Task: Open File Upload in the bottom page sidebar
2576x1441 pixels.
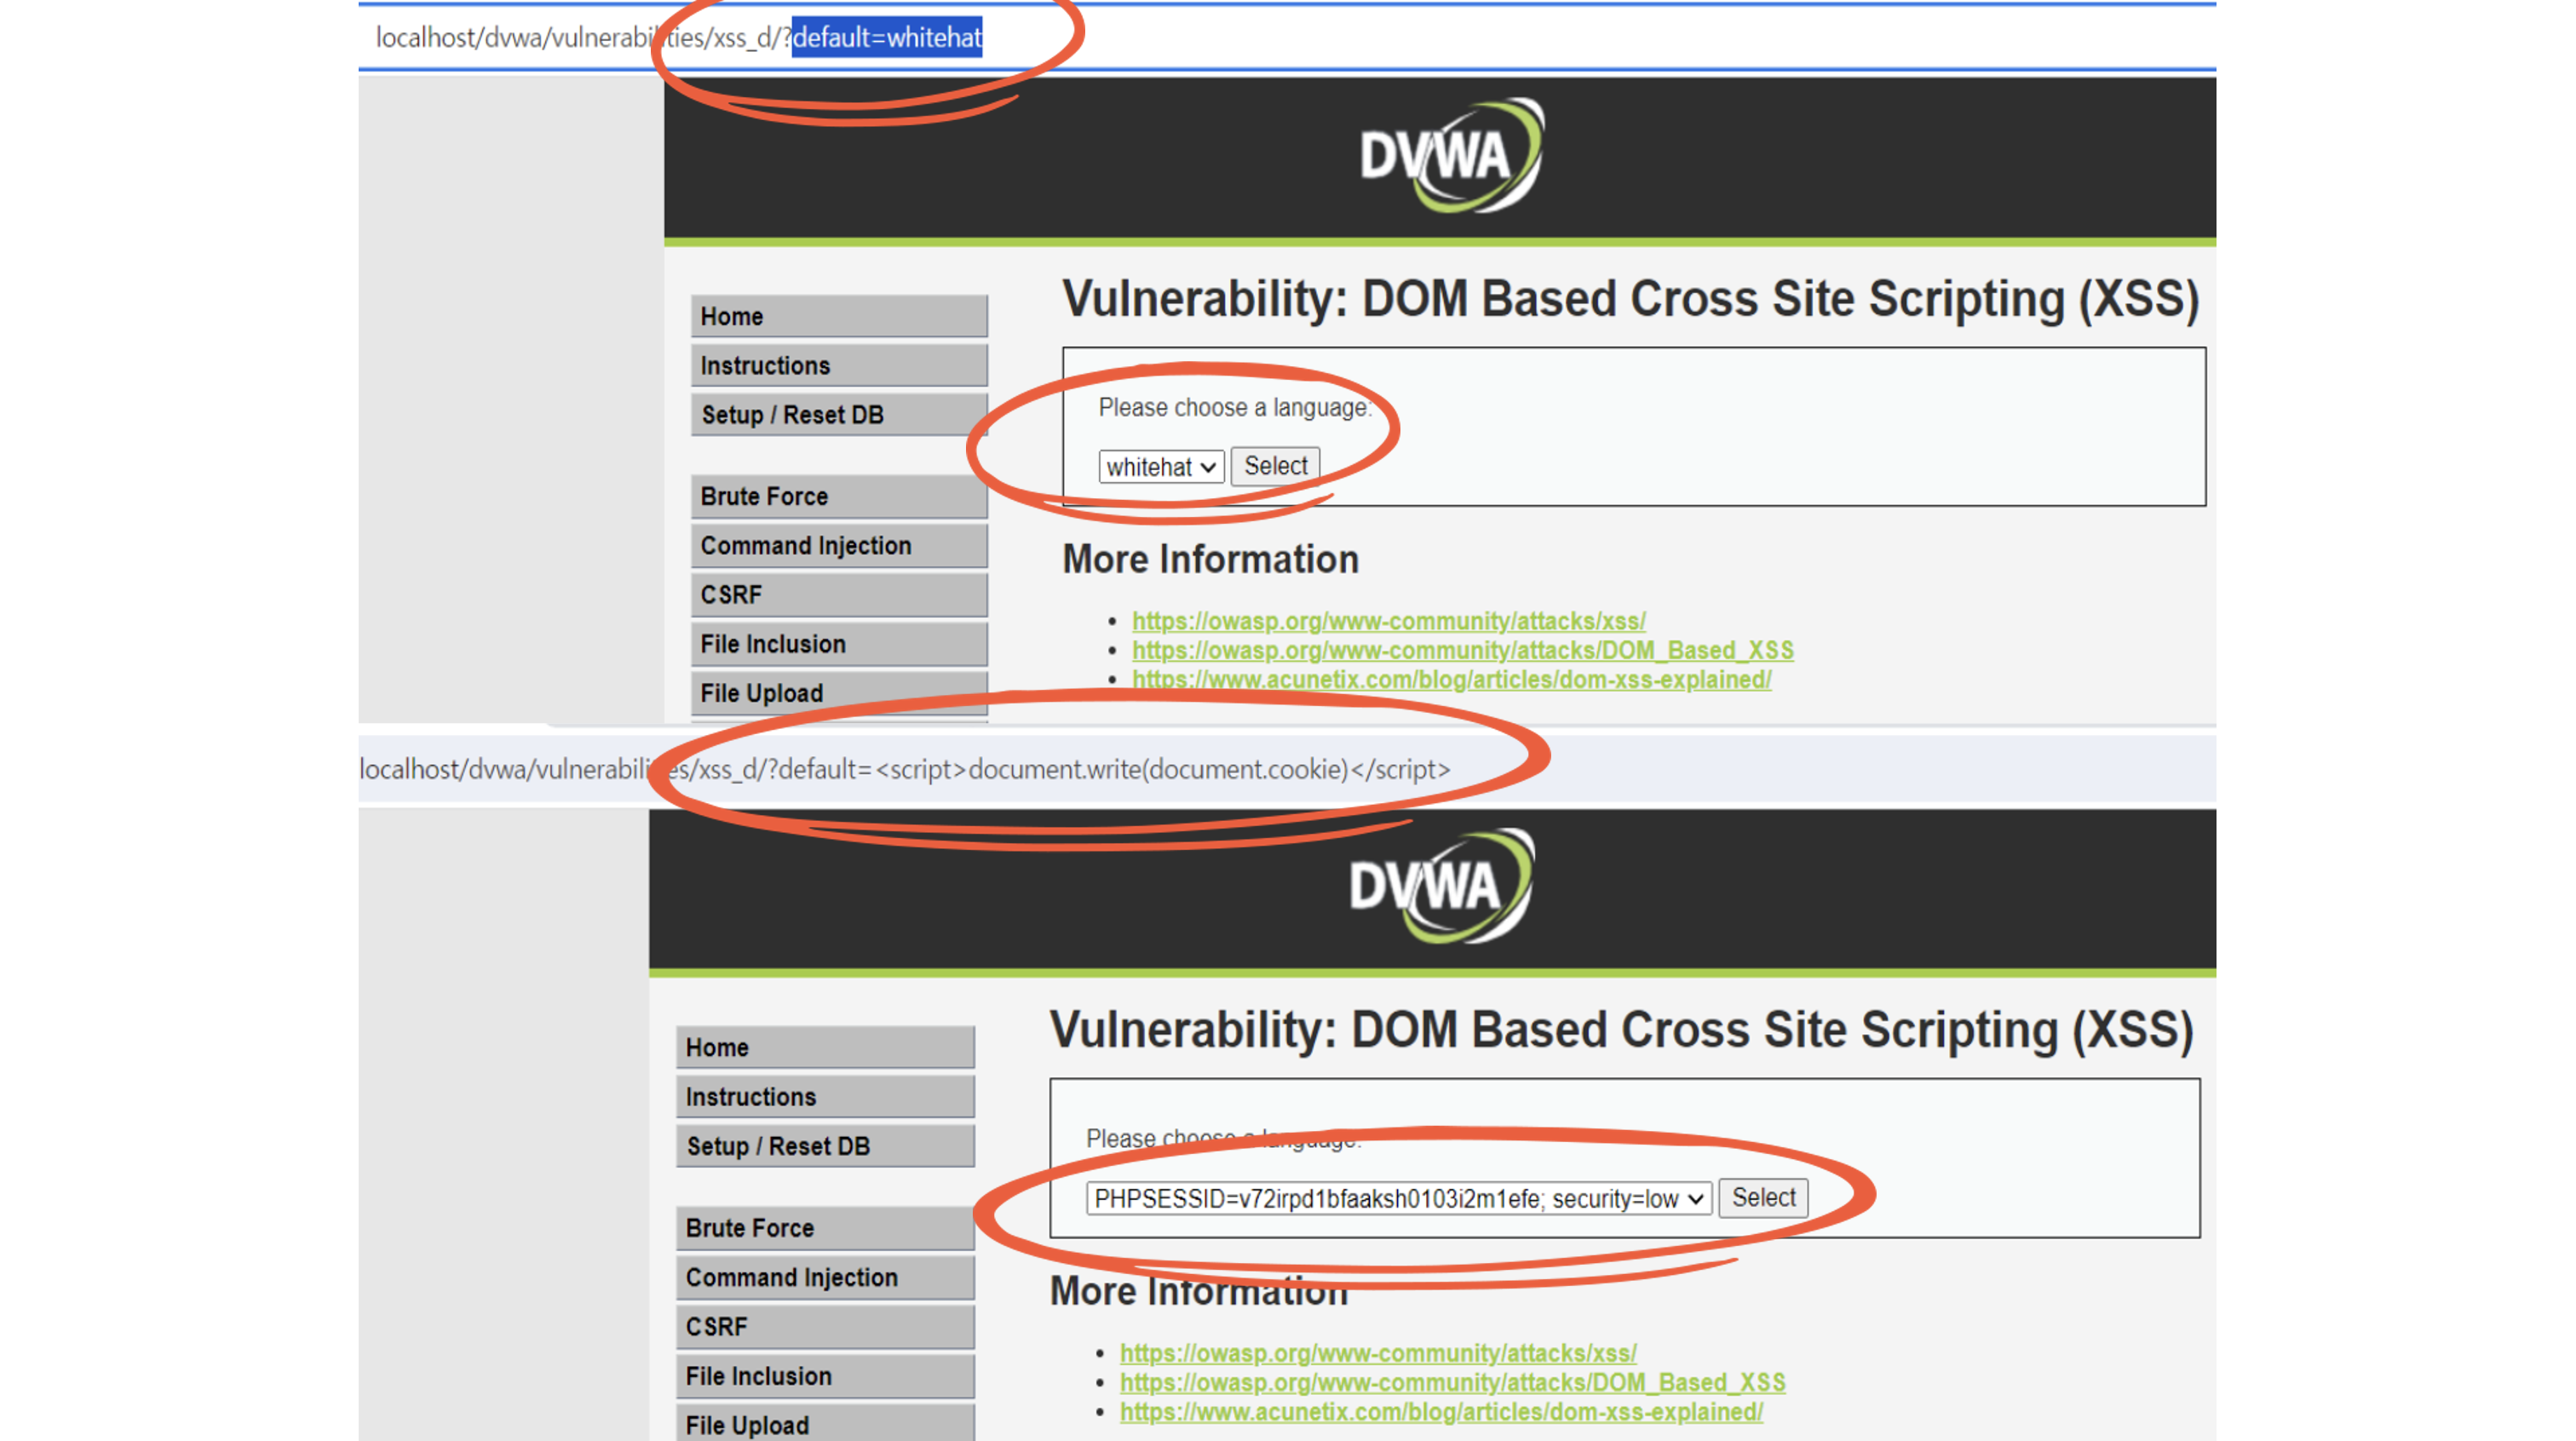Action: tap(825, 1424)
